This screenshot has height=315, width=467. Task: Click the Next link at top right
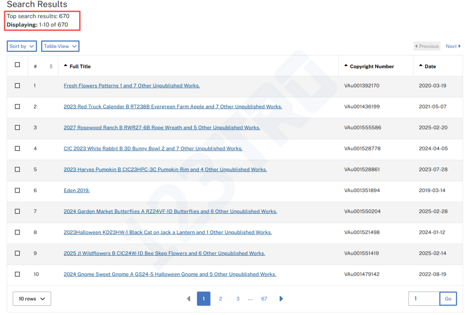tap(453, 46)
